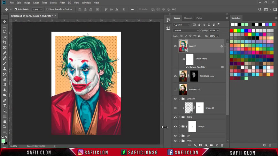Toggle Auto-Select checkbox
278x156 pixels.
[16, 9]
